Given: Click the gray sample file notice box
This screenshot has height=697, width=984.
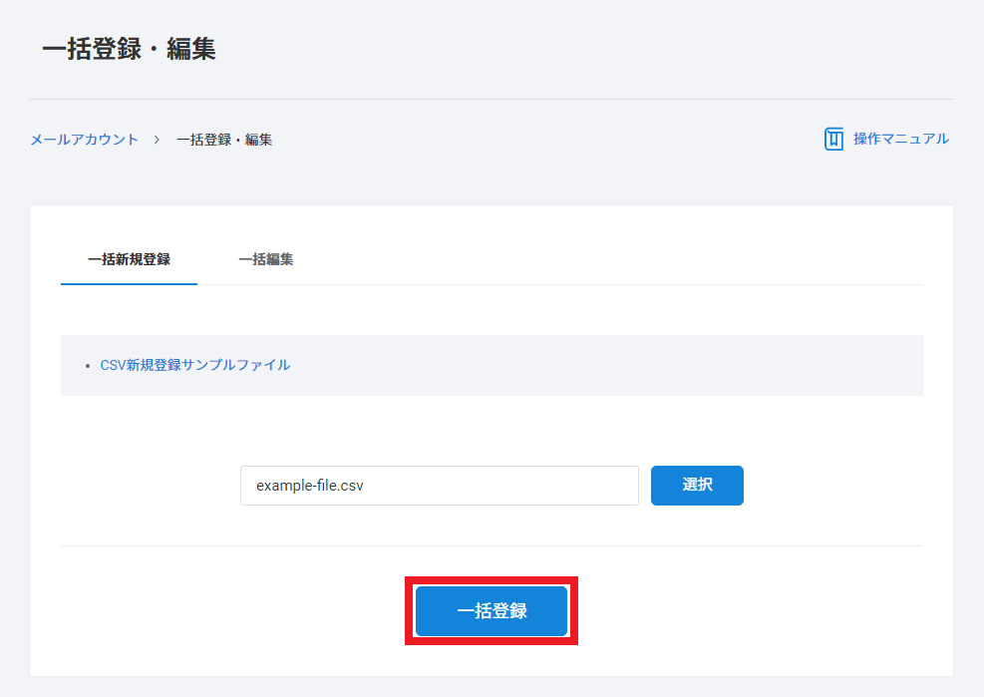Looking at the screenshot, I should pyautogui.click(x=598, y=365).
